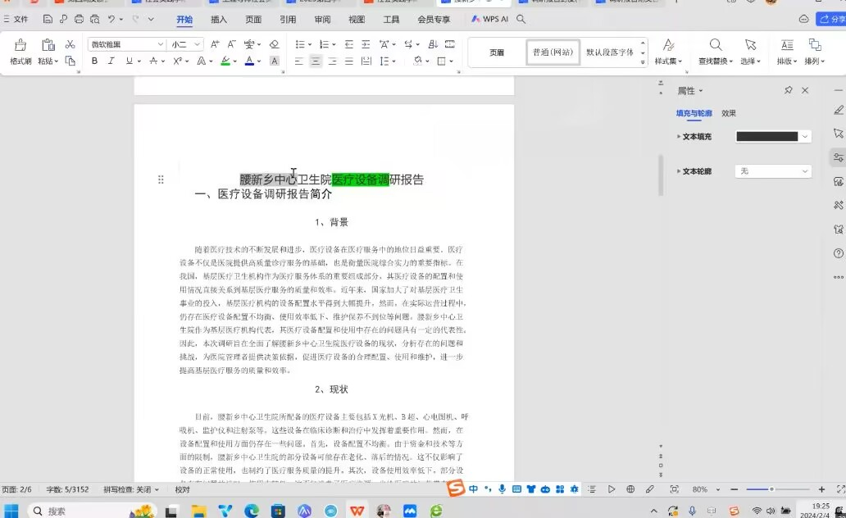846x518 pixels.
Task: Switch to the Insert (插入) ribbon tab
Action: click(x=219, y=19)
